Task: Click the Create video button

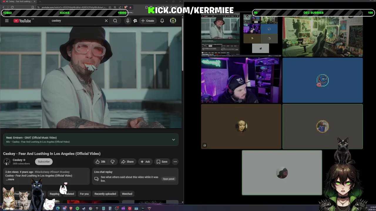Action: point(147,21)
